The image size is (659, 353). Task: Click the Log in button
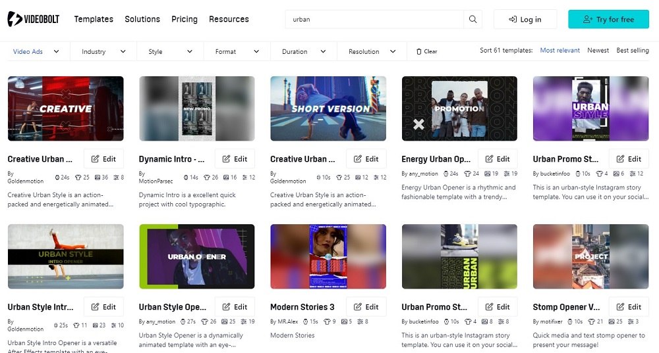coord(525,19)
